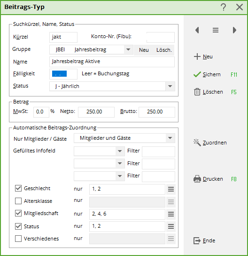Open the Geschlecht selection list icon

(x=171, y=189)
